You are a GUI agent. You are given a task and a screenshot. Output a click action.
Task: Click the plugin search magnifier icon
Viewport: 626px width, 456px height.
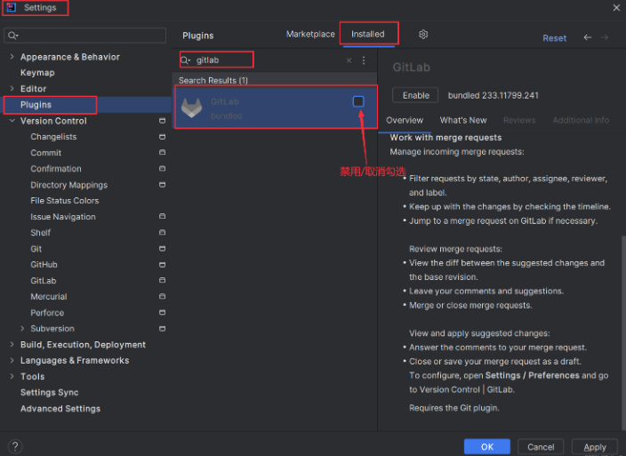(185, 60)
